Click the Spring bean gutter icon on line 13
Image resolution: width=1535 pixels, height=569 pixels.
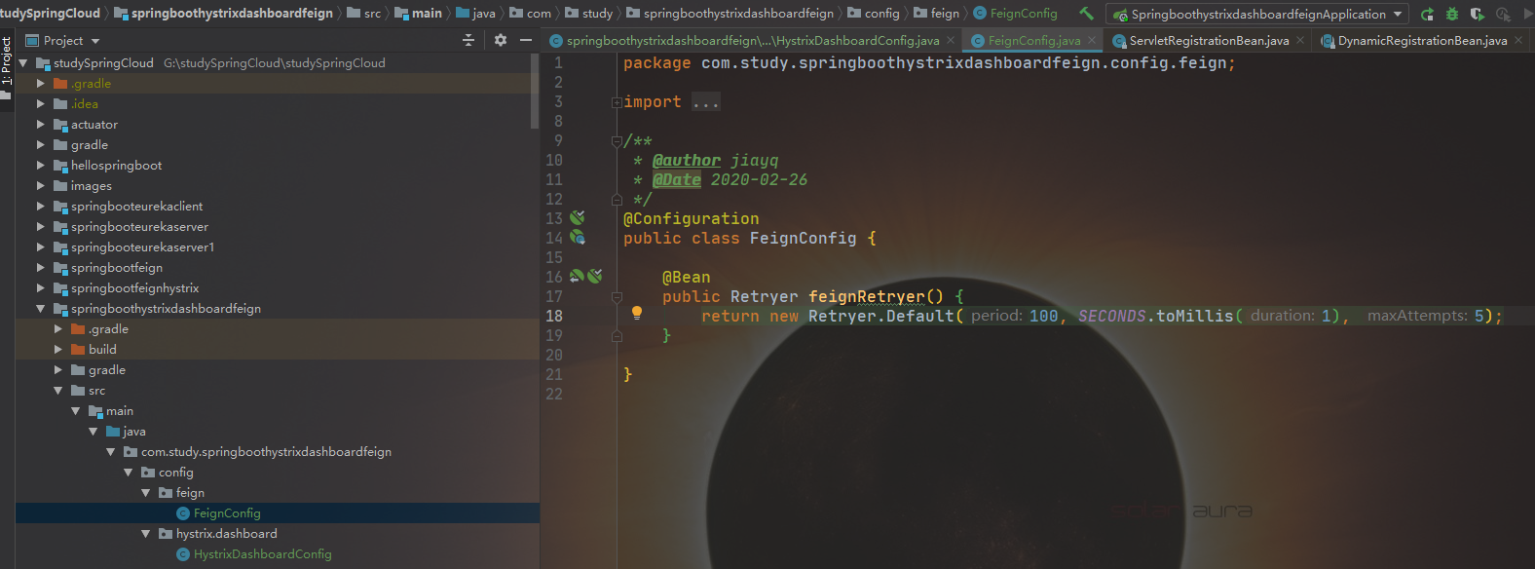(578, 218)
